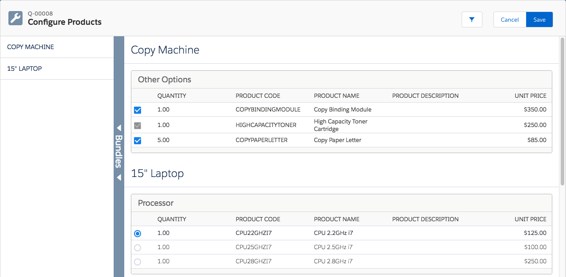The image size is (566, 277).
Task: Click the lower Bundles collapse arrow
Action: [119, 177]
